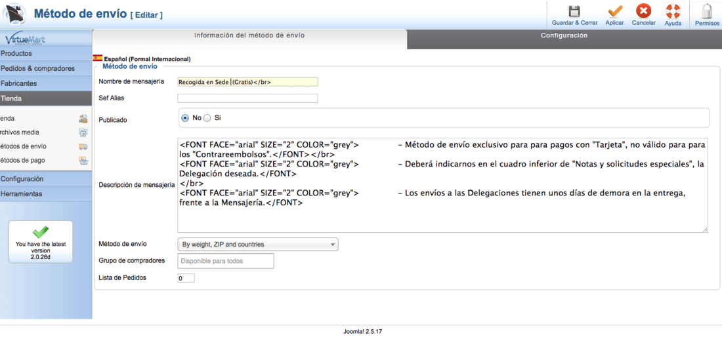The image size is (722, 341).
Task: Click the Nombre de mensajería label
Action: (x=132, y=81)
